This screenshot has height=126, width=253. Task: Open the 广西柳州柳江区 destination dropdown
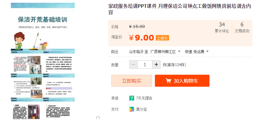165,52
